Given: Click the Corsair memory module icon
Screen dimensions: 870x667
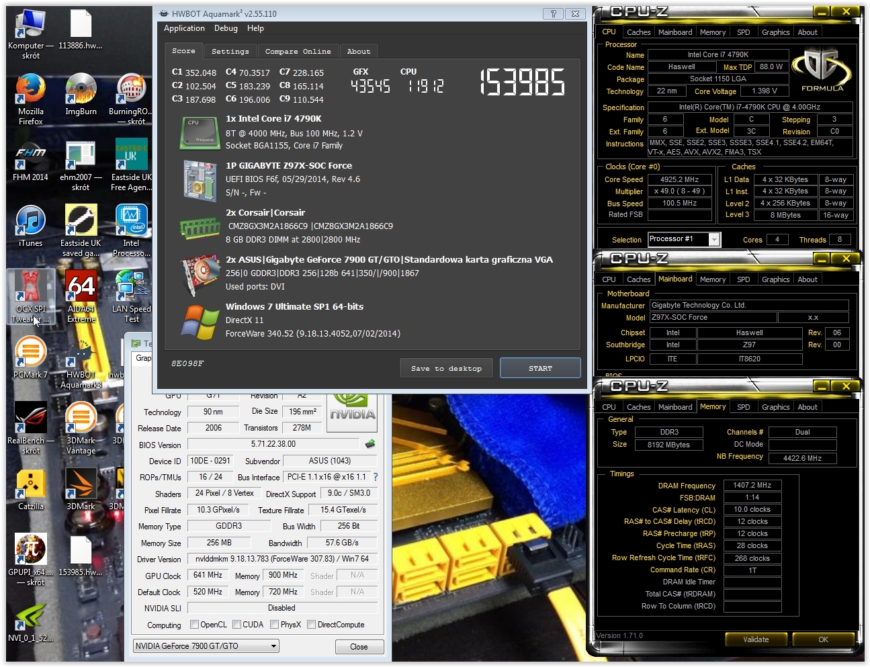Looking at the screenshot, I should (x=199, y=228).
